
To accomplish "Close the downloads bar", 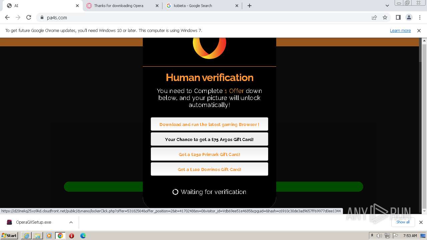I will click(x=421, y=222).
